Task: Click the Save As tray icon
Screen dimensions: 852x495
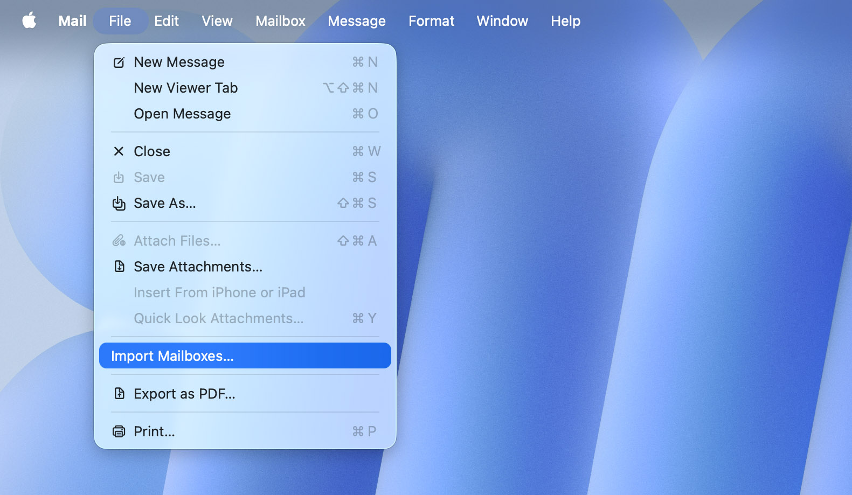Action: coord(119,203)
